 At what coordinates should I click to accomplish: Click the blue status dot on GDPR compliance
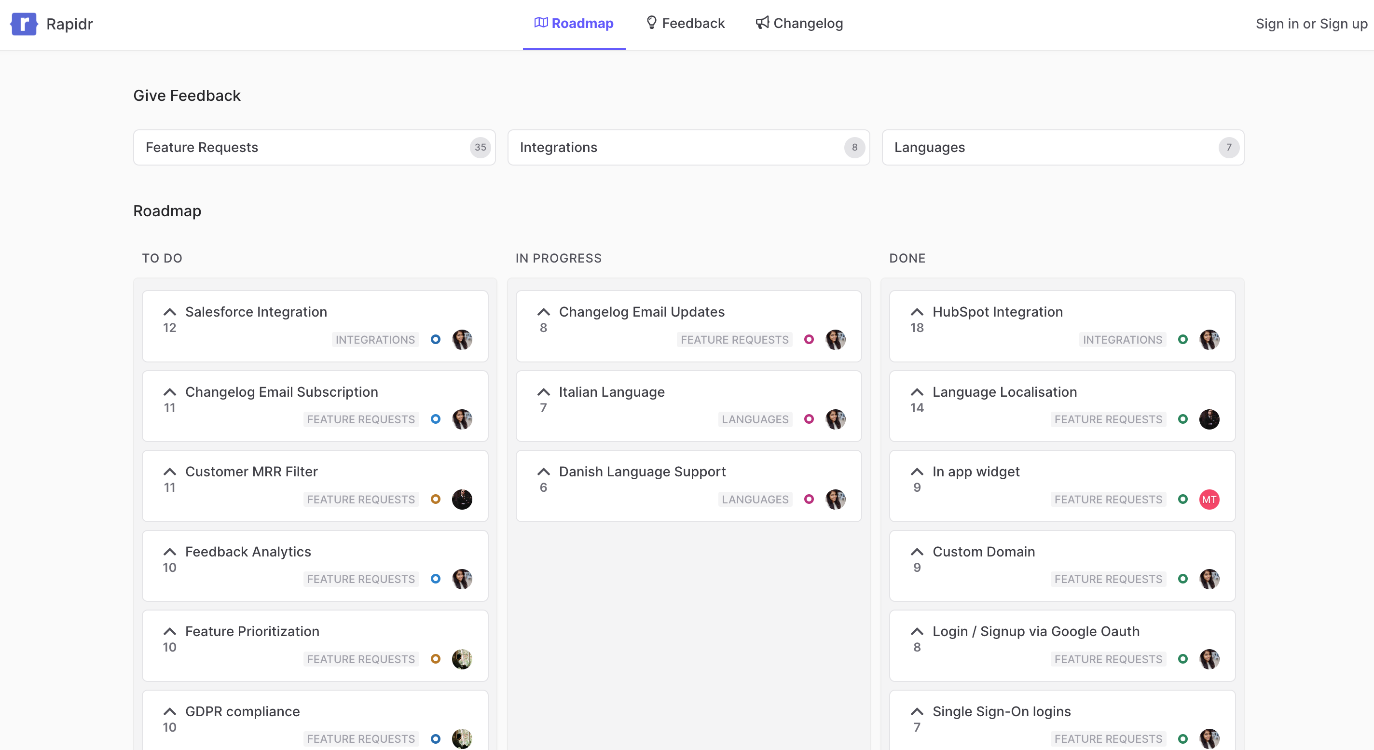click(x=435, y=739)
